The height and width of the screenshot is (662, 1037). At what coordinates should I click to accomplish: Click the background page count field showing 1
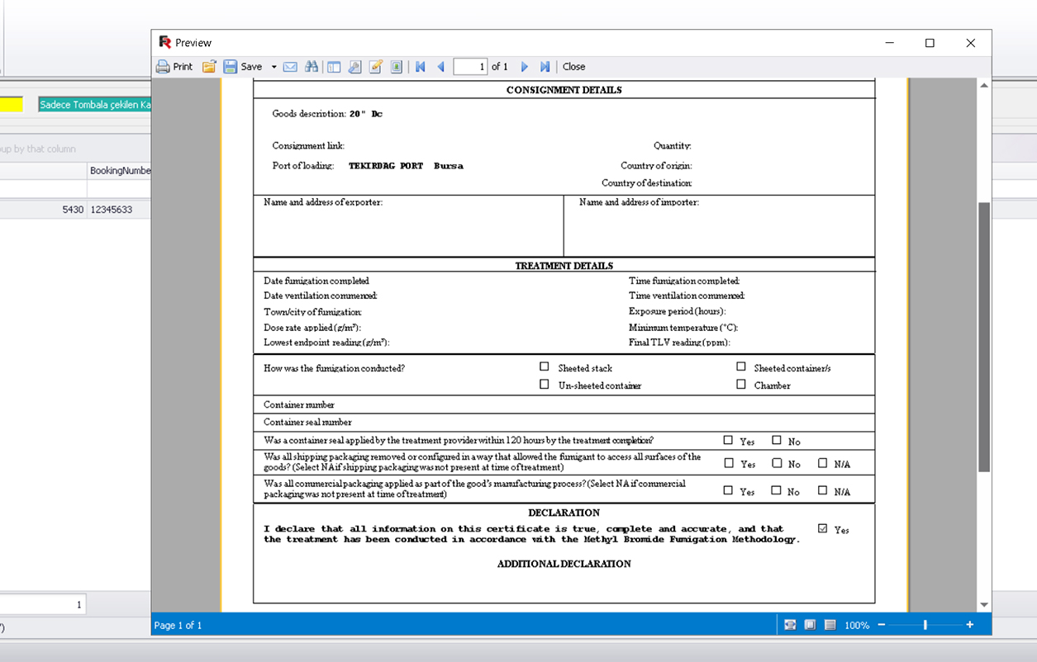click(x=43, y=605)
